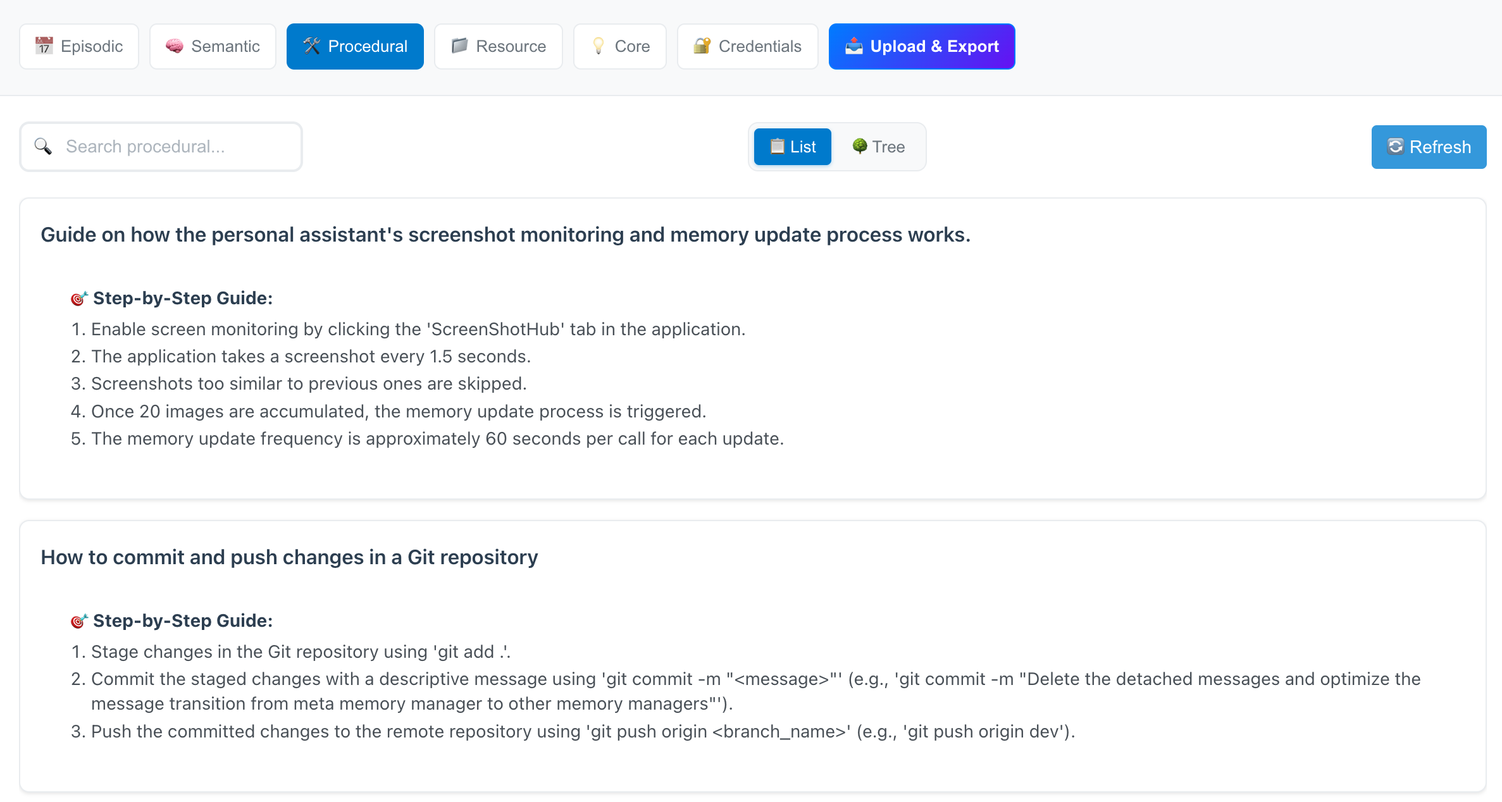Image resolution: width=1502 pixels, height=802 pixels.
Task: Click 'Step-by-Step Guide:' heading in Git card
Action: click(x=183, y=620)
